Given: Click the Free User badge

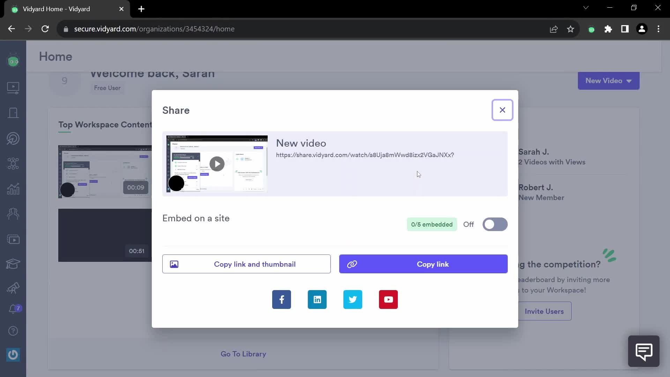Looking at the screenshot, I should [x=107, y=88].
